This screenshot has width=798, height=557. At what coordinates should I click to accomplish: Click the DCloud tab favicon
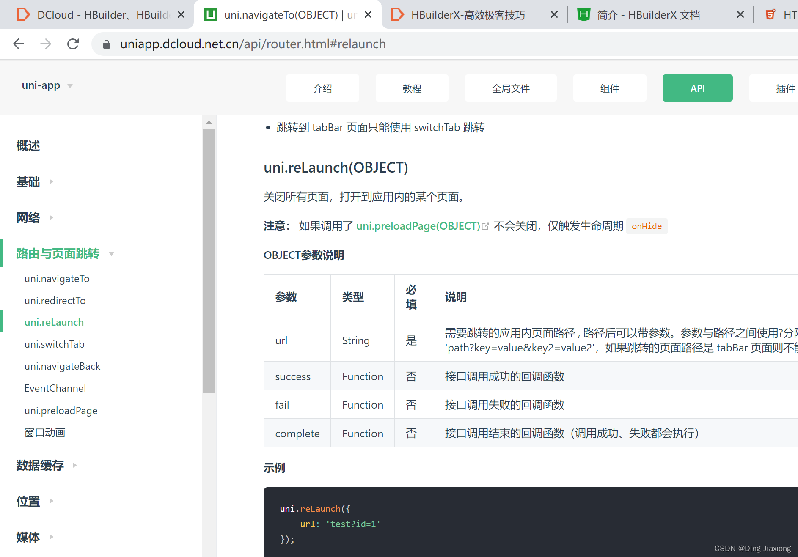[x=23, y=15]
